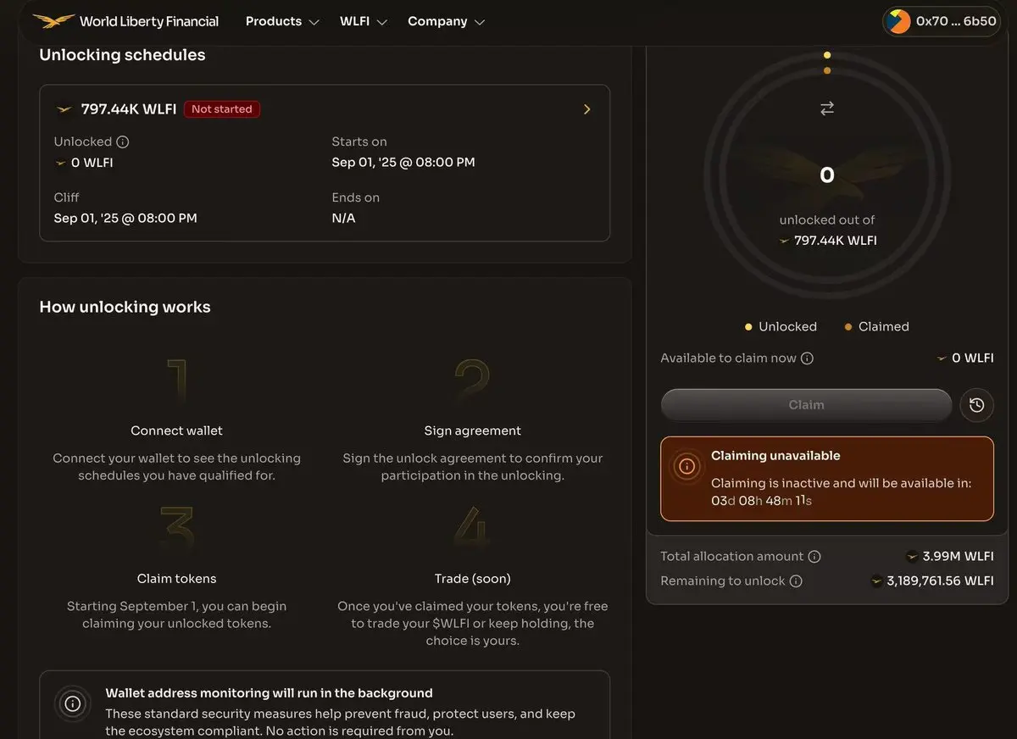
Task: Click the Trade (soon) step heading
Action: click(473, 579)
